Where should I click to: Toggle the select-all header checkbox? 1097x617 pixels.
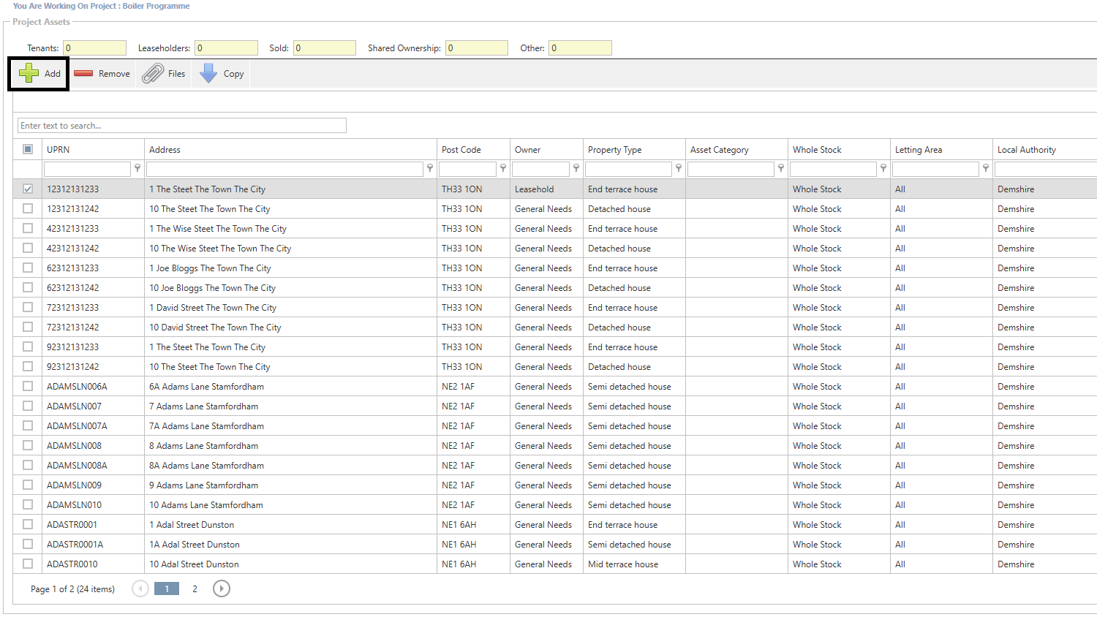click(28, 149)
